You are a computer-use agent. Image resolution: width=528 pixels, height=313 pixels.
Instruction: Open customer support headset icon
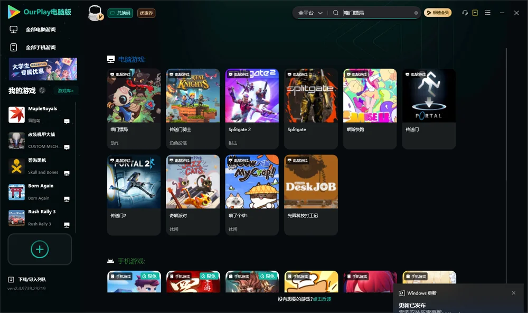[x=465, y=13]
